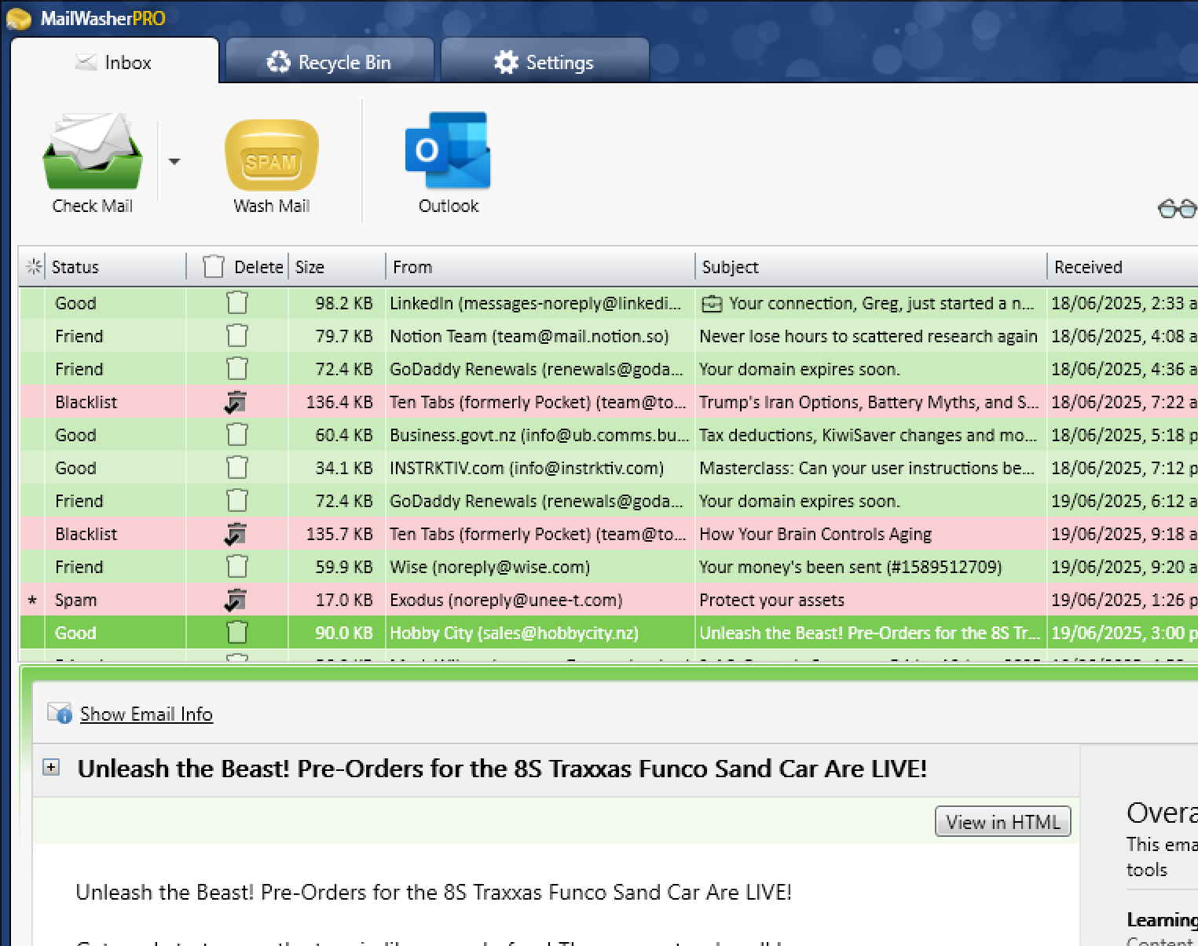Image resolution: width=1198 pixels, height=946 pixels.
Task: Select the preview heading 'Unleash the Beast!'
Action: 503,769
